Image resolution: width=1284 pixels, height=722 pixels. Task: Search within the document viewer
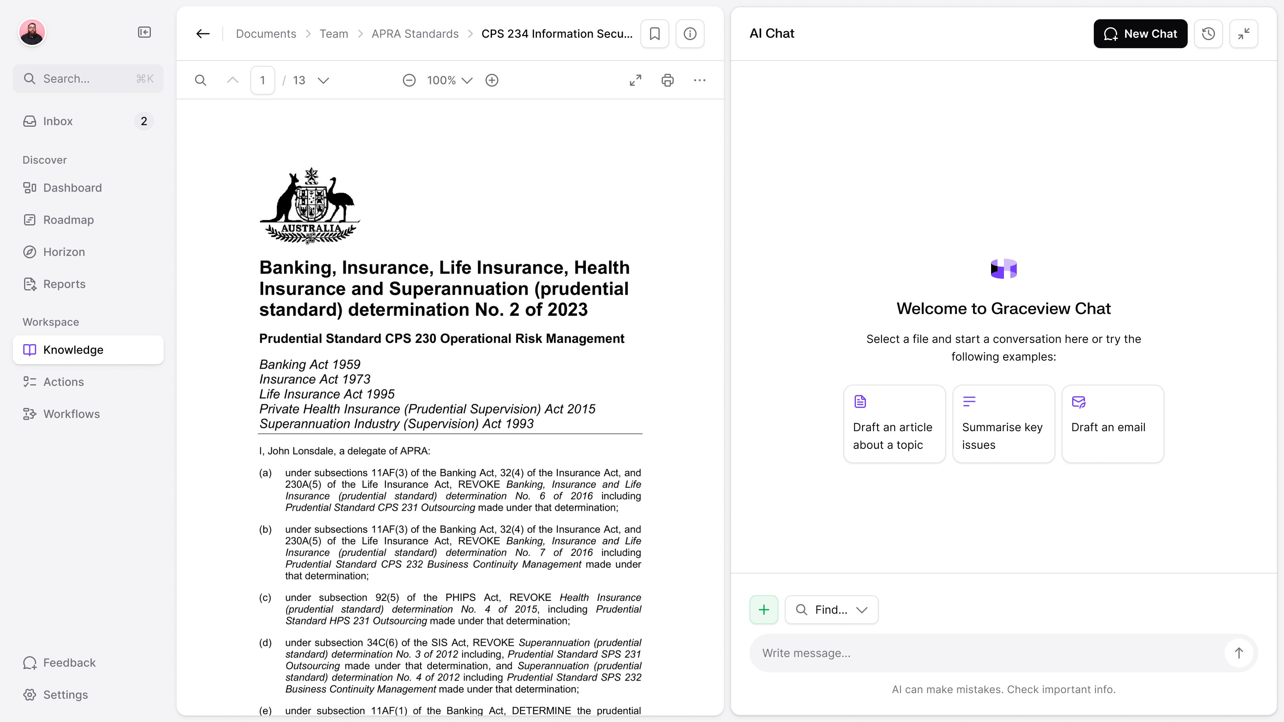click(x=200, y=80)
